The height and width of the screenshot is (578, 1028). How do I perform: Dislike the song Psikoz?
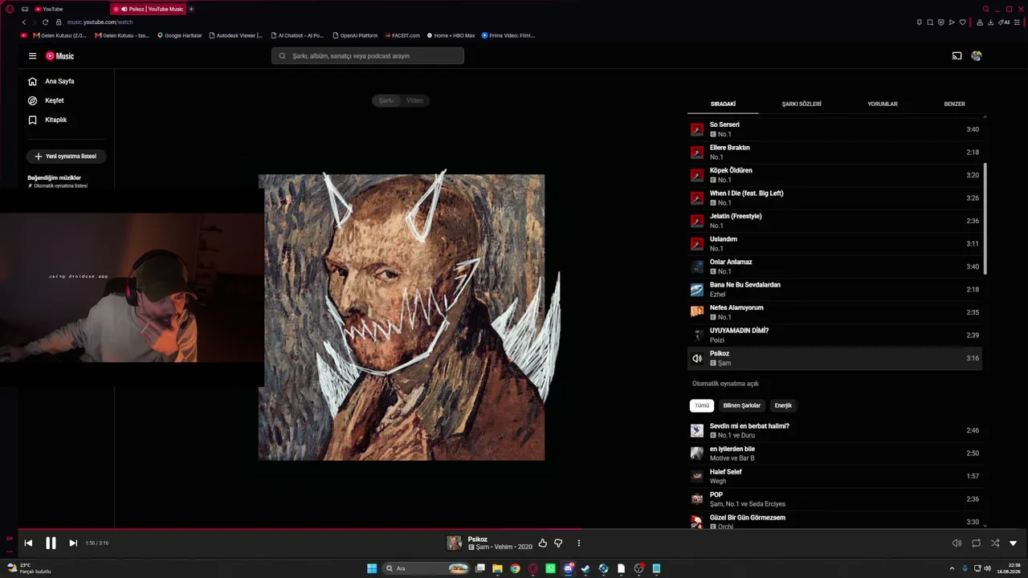[558, 543]
